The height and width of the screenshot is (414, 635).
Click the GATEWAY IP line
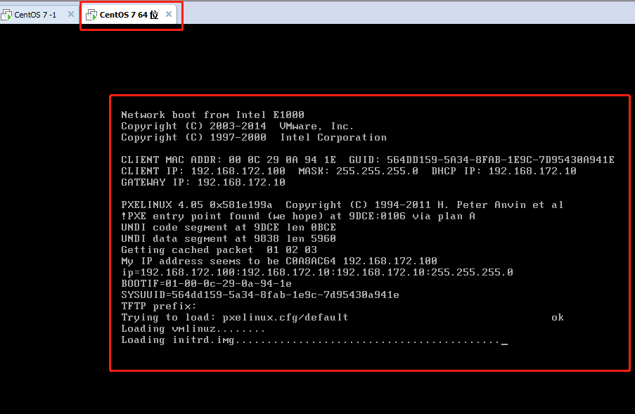pyautogui.click(x=203, y=183)
